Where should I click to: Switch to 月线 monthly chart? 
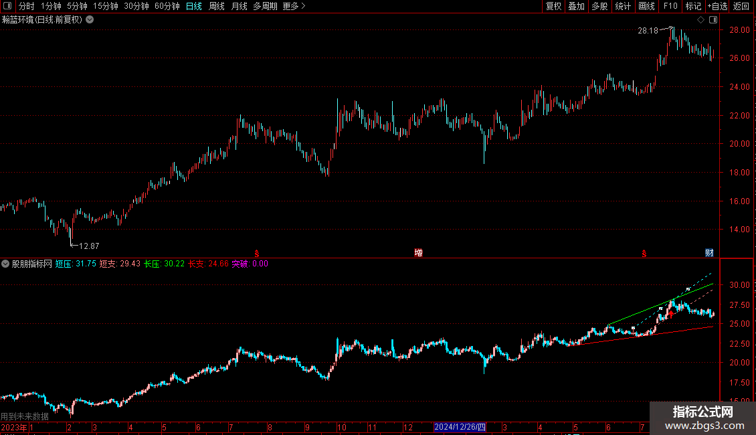pos(239,6)
